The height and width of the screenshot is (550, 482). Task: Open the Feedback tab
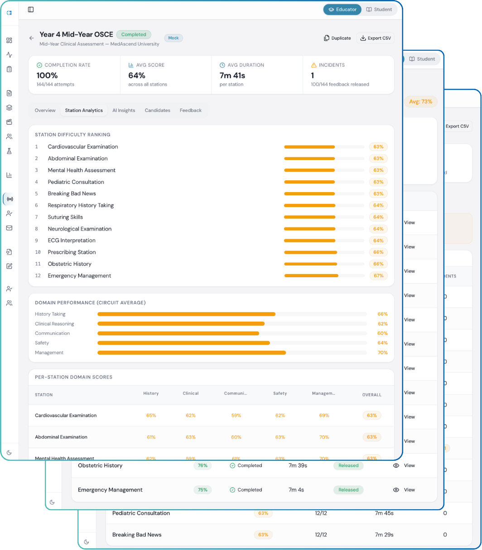191,110
